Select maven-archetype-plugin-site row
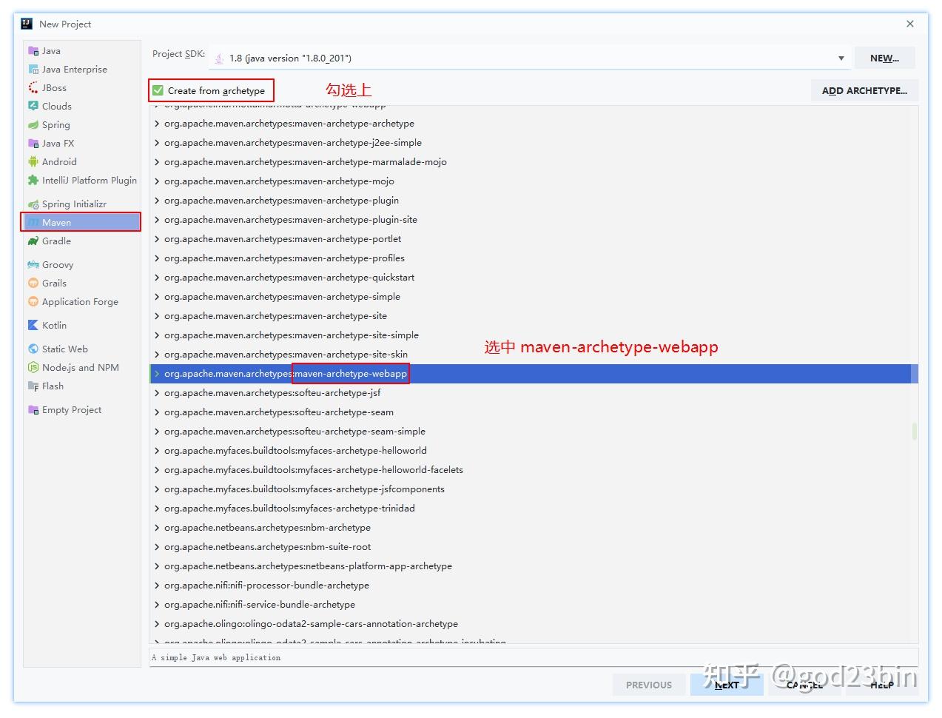 click(533, 220)
